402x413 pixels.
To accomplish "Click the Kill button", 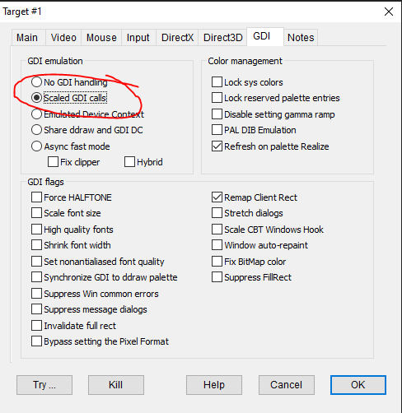I will (x=116, y=385).
